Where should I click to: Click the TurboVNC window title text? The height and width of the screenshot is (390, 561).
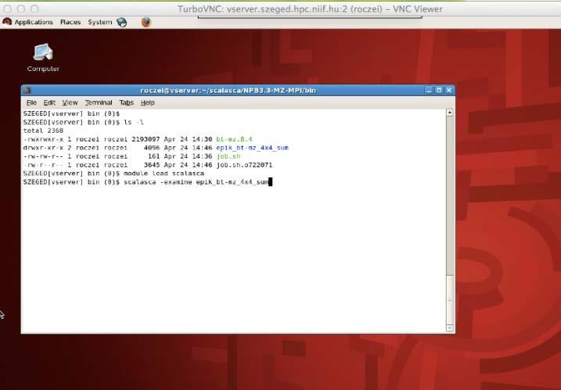[x=310, y=9]
